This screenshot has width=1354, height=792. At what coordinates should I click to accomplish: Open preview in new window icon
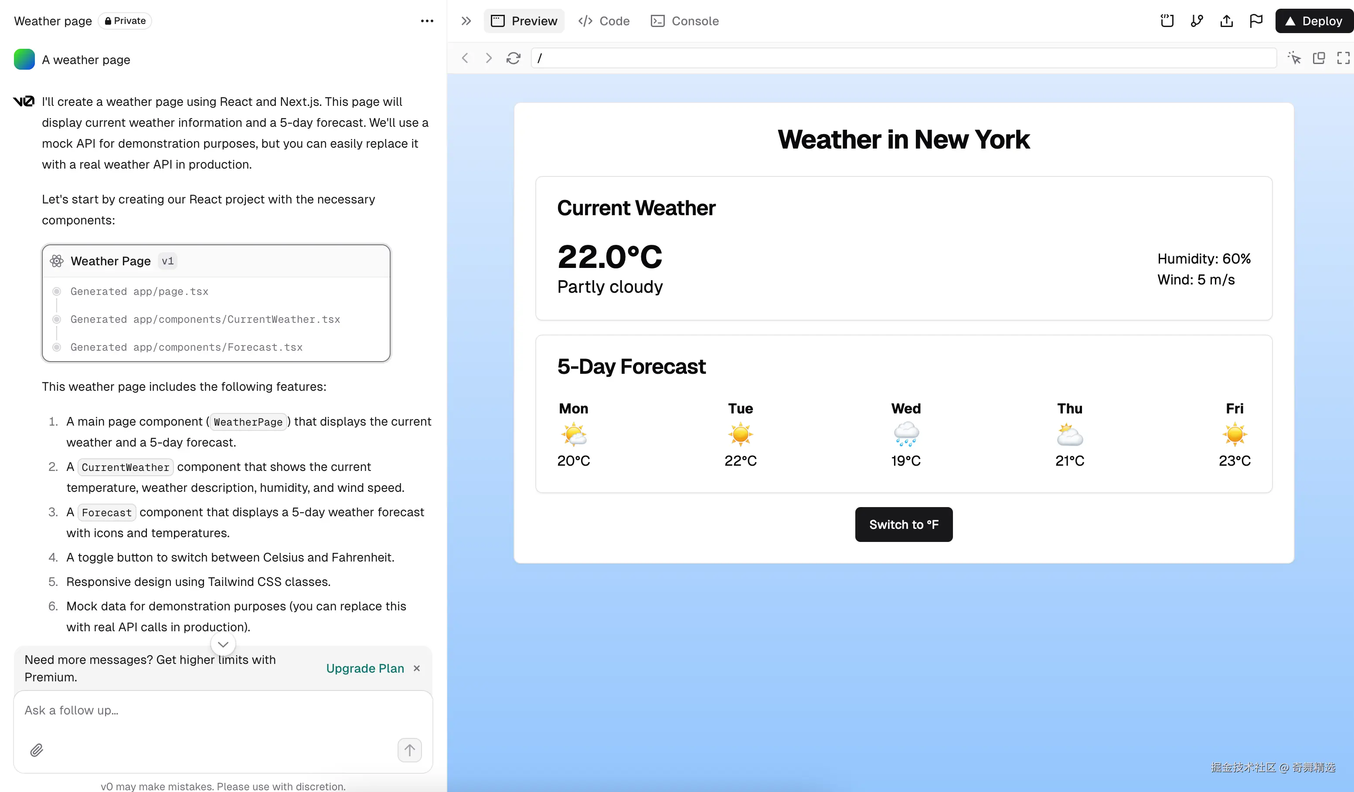1319,58
